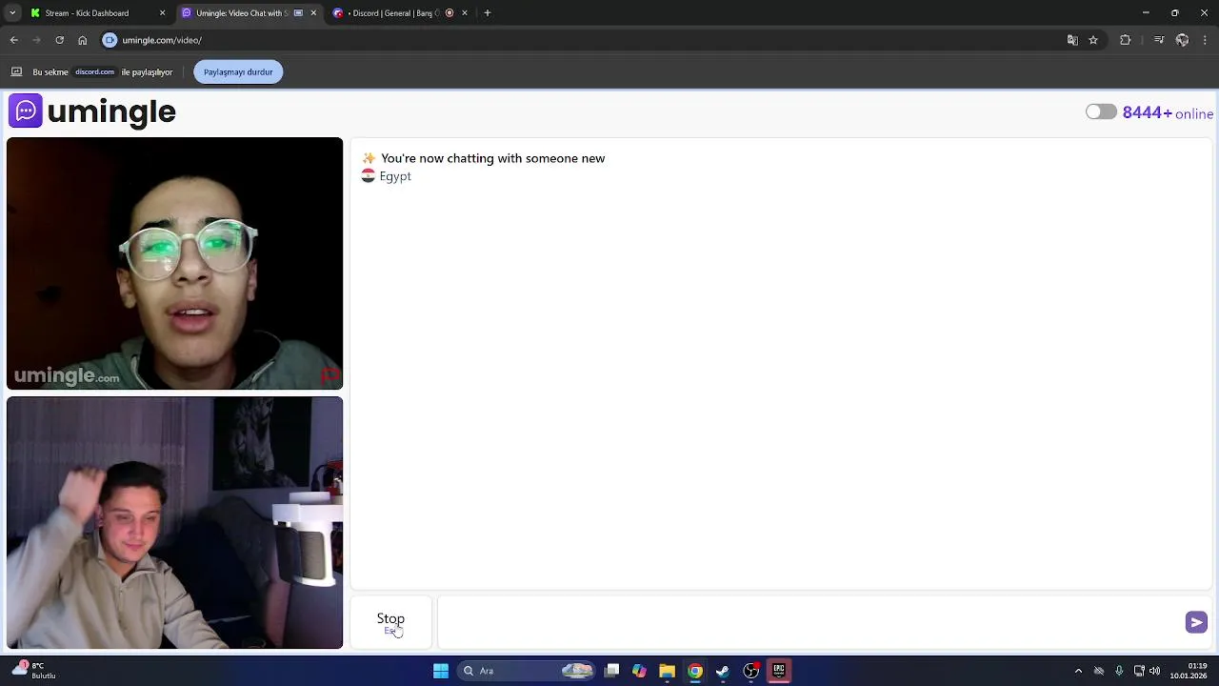This screenshot has width=1219, height=686.
Task: Open the translate page icon
Action: pos(1072,40)
